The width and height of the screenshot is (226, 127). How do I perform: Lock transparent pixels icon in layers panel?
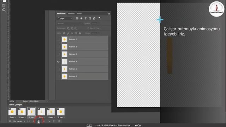(64, 33)
